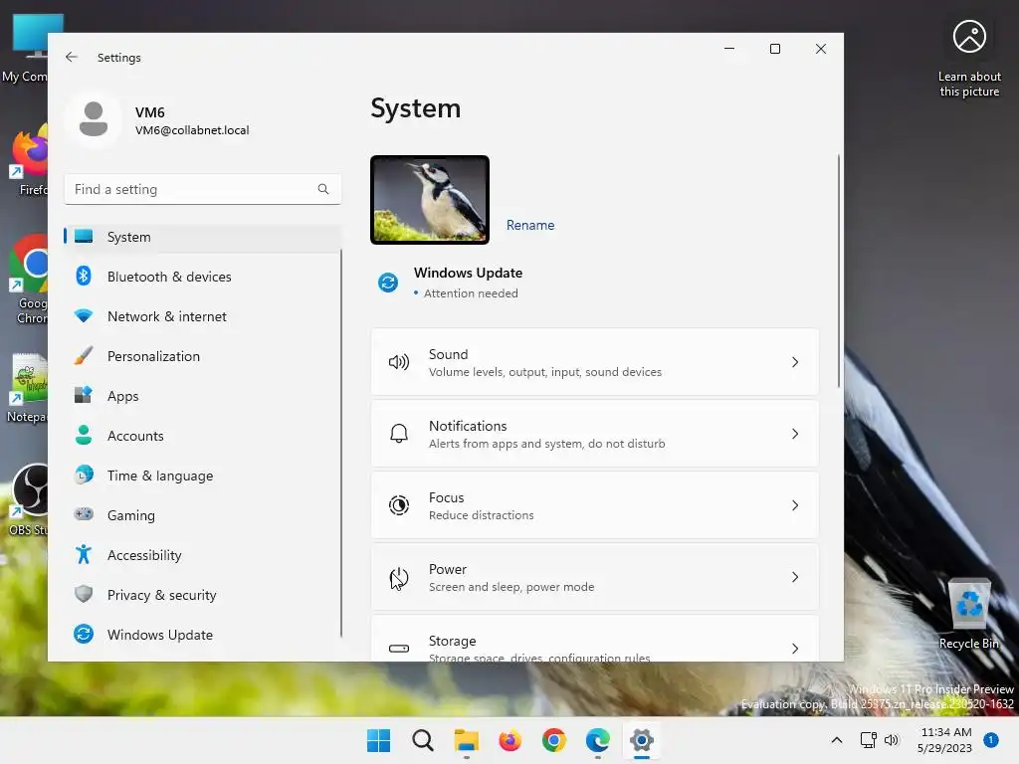Click the Notifications bell icon
The width and height of the screenshot is (1019, 764).
(399, 434)
